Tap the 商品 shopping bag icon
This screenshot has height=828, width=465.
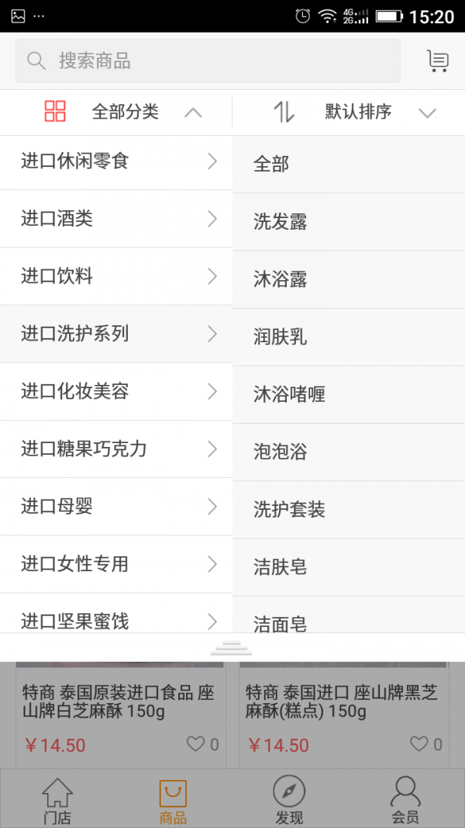pyautogui.click(x=173, y=793)
